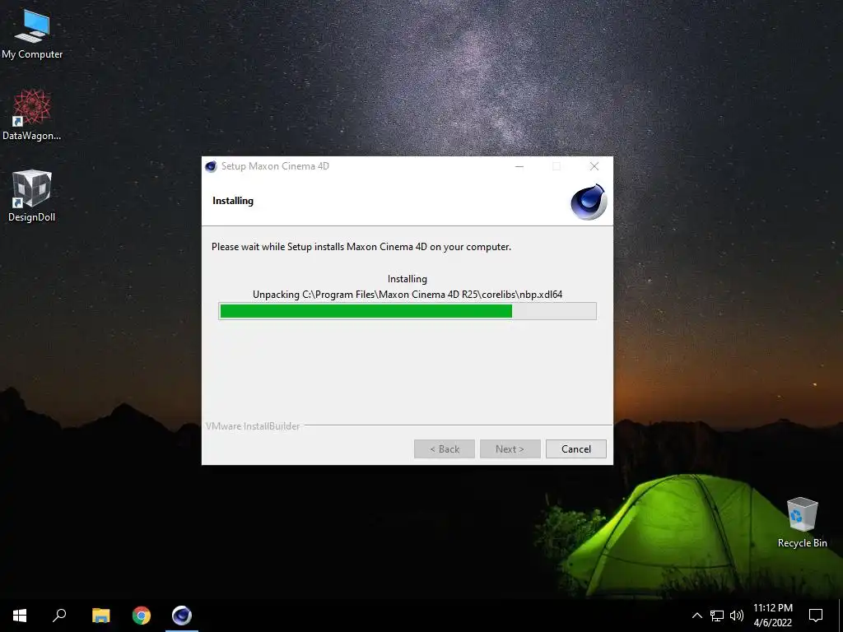
Task: Click the Unpacking file path text
Action: (x=407, y=295)
